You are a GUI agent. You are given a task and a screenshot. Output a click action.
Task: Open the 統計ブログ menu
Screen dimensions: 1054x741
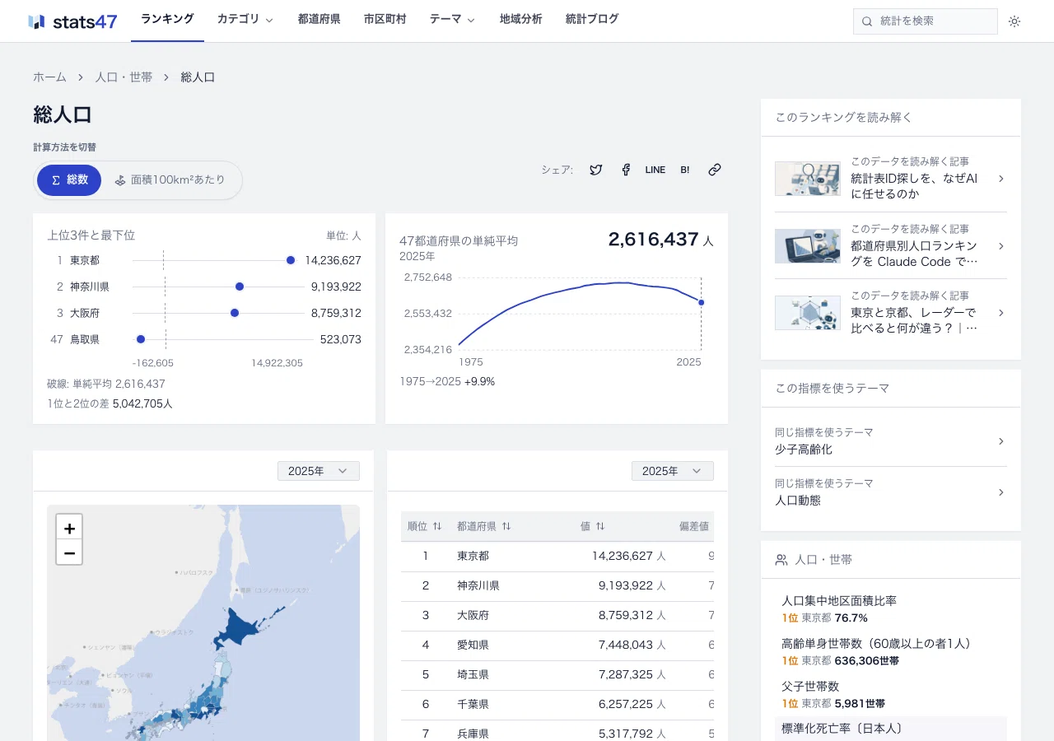click(x=592, y=19)
